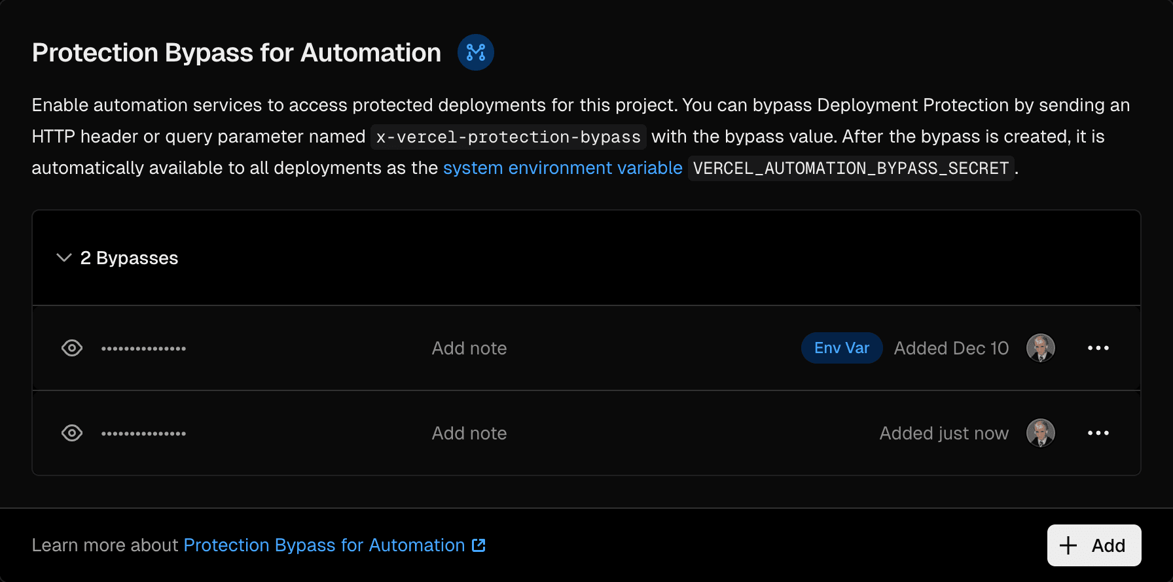Open the system environment variable link

562,168
